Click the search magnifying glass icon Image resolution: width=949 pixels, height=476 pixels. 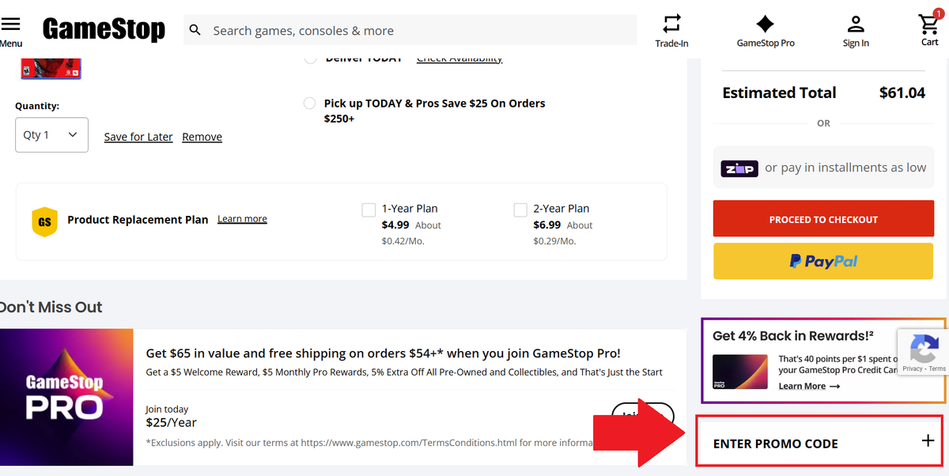point(195,29)
